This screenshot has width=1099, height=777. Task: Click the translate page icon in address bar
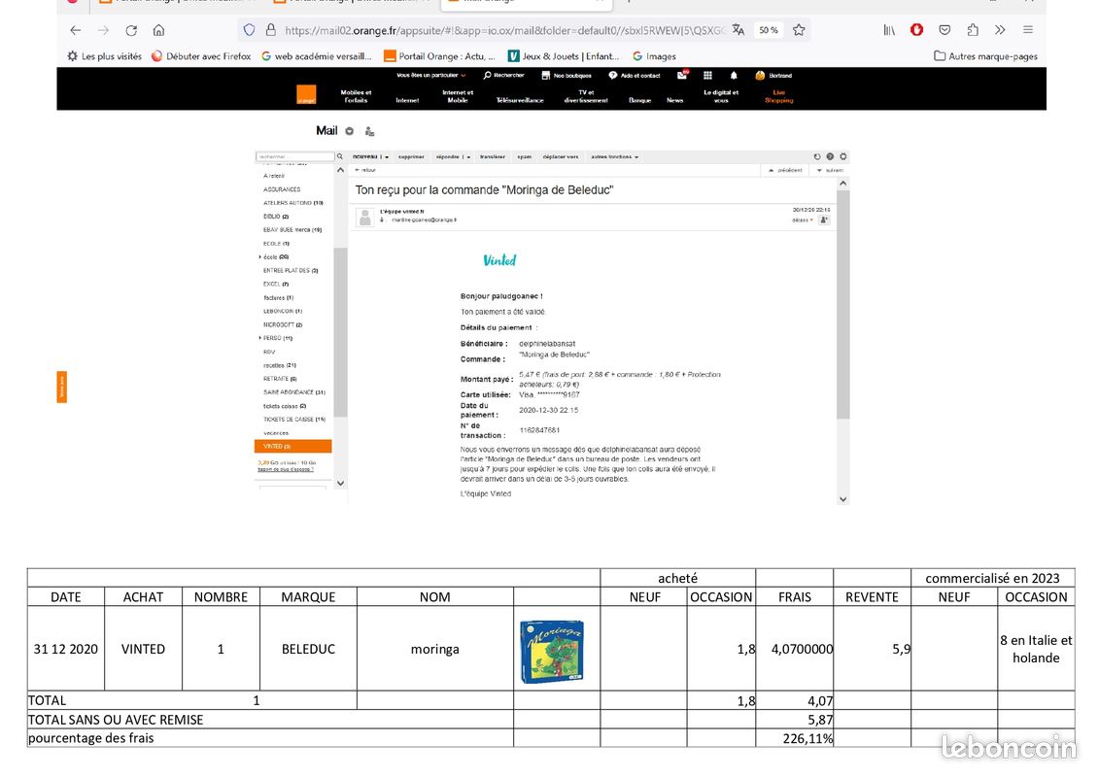pyautogui.click(x=738, y=29)
